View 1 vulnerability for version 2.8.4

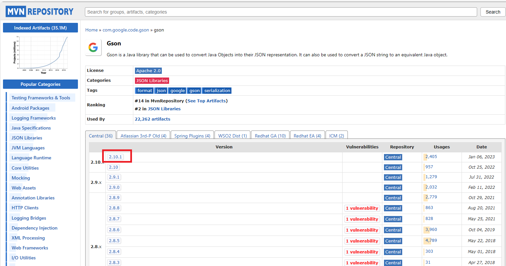[362, 252]
